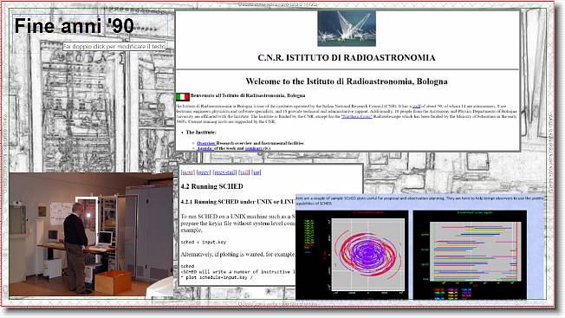This screenshot has width=565, height=318.
Task: Open the radio telescope header image
Action: coord(347,29)
